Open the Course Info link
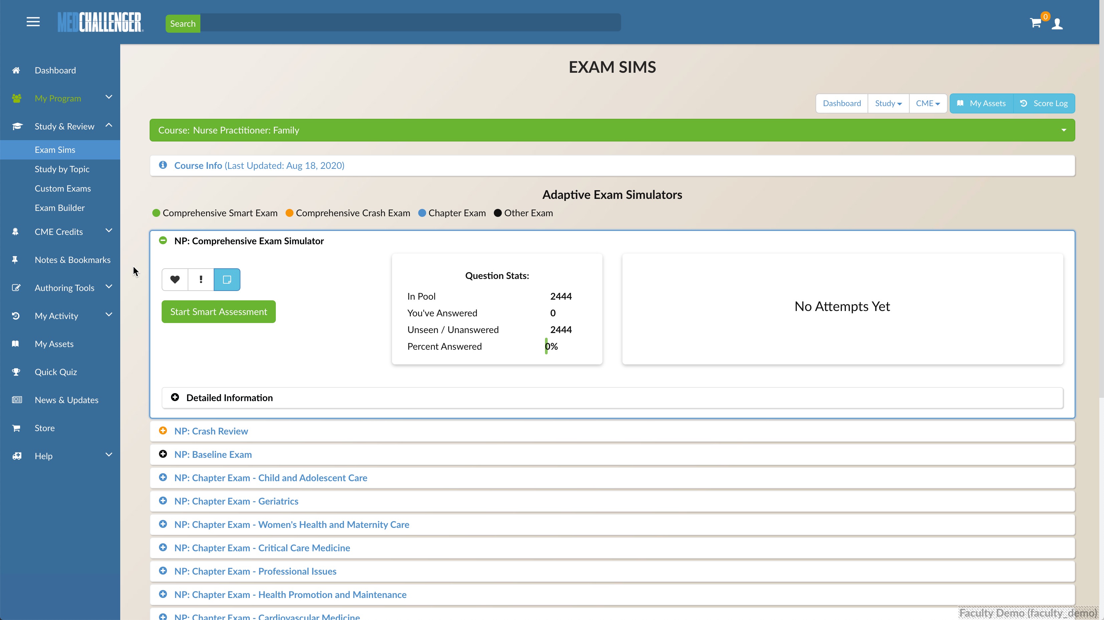The image size is (1104, 620). [x=259, y=165]
